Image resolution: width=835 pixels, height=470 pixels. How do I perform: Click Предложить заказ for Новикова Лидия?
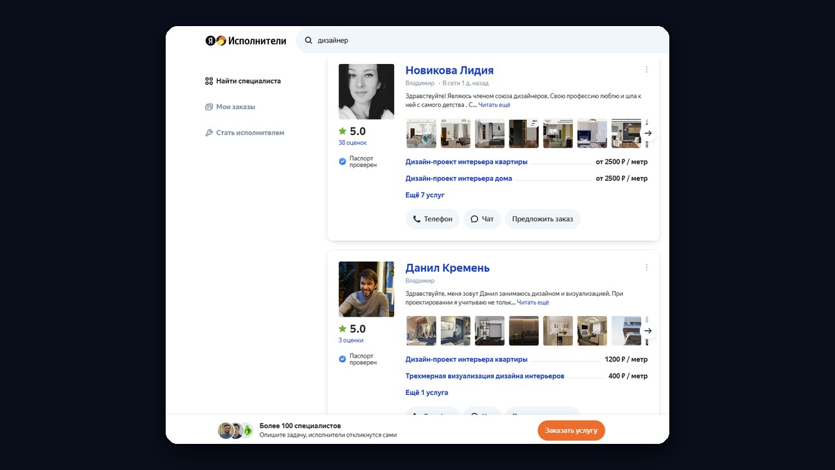coord(543,219)
